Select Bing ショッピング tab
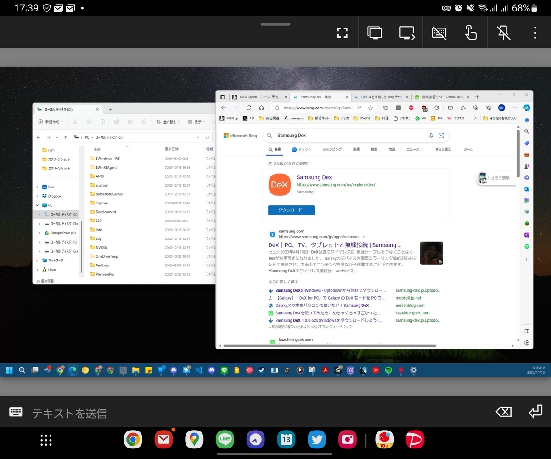 coord(332,149)
